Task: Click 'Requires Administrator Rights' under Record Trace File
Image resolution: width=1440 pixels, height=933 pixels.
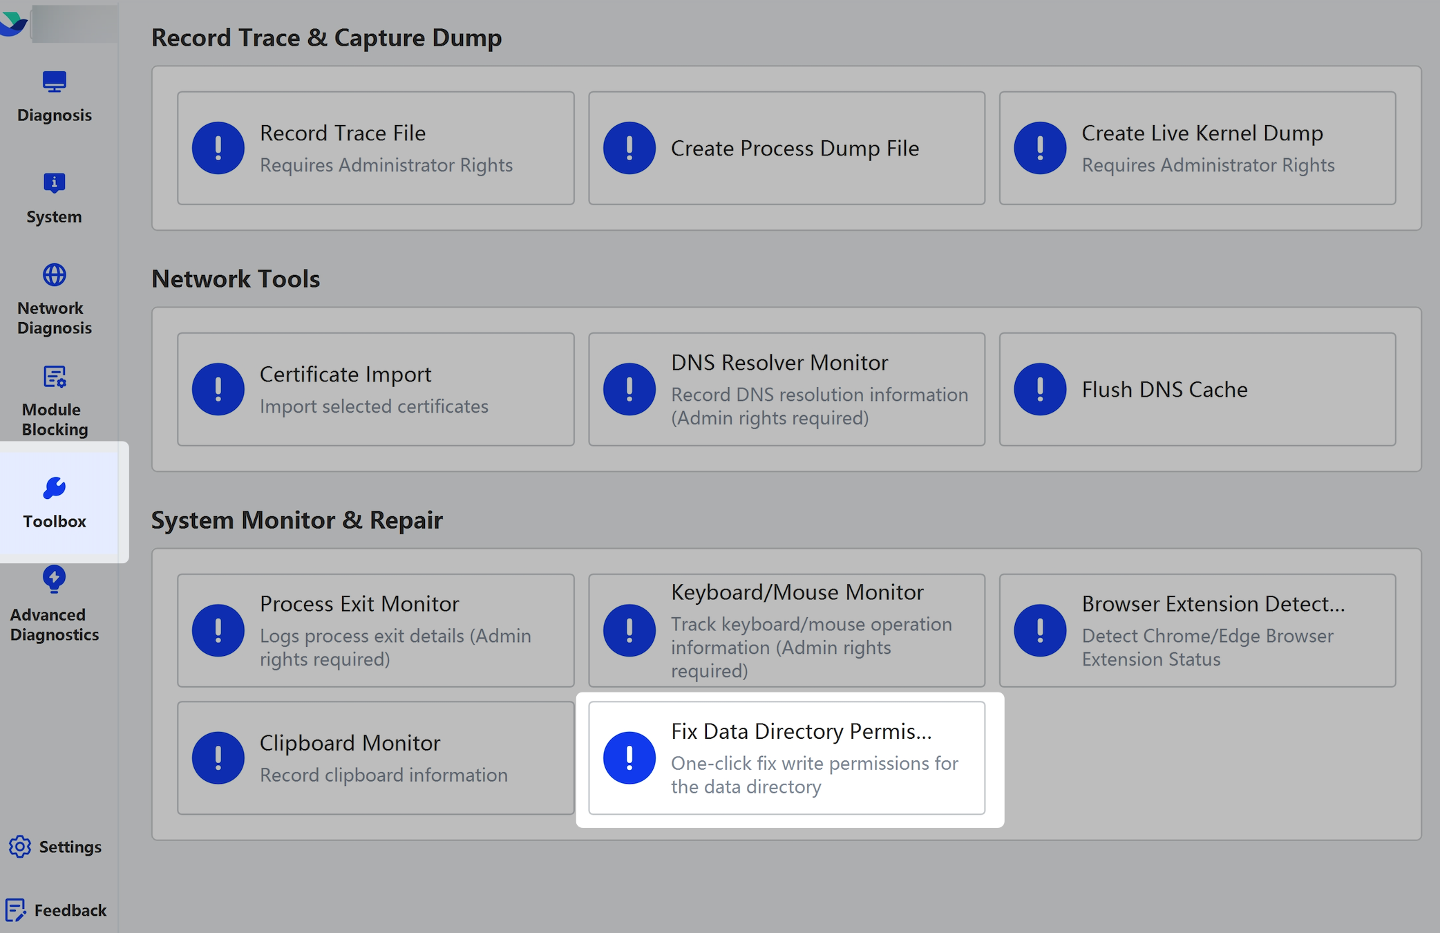Action: [x=386, y=165]
